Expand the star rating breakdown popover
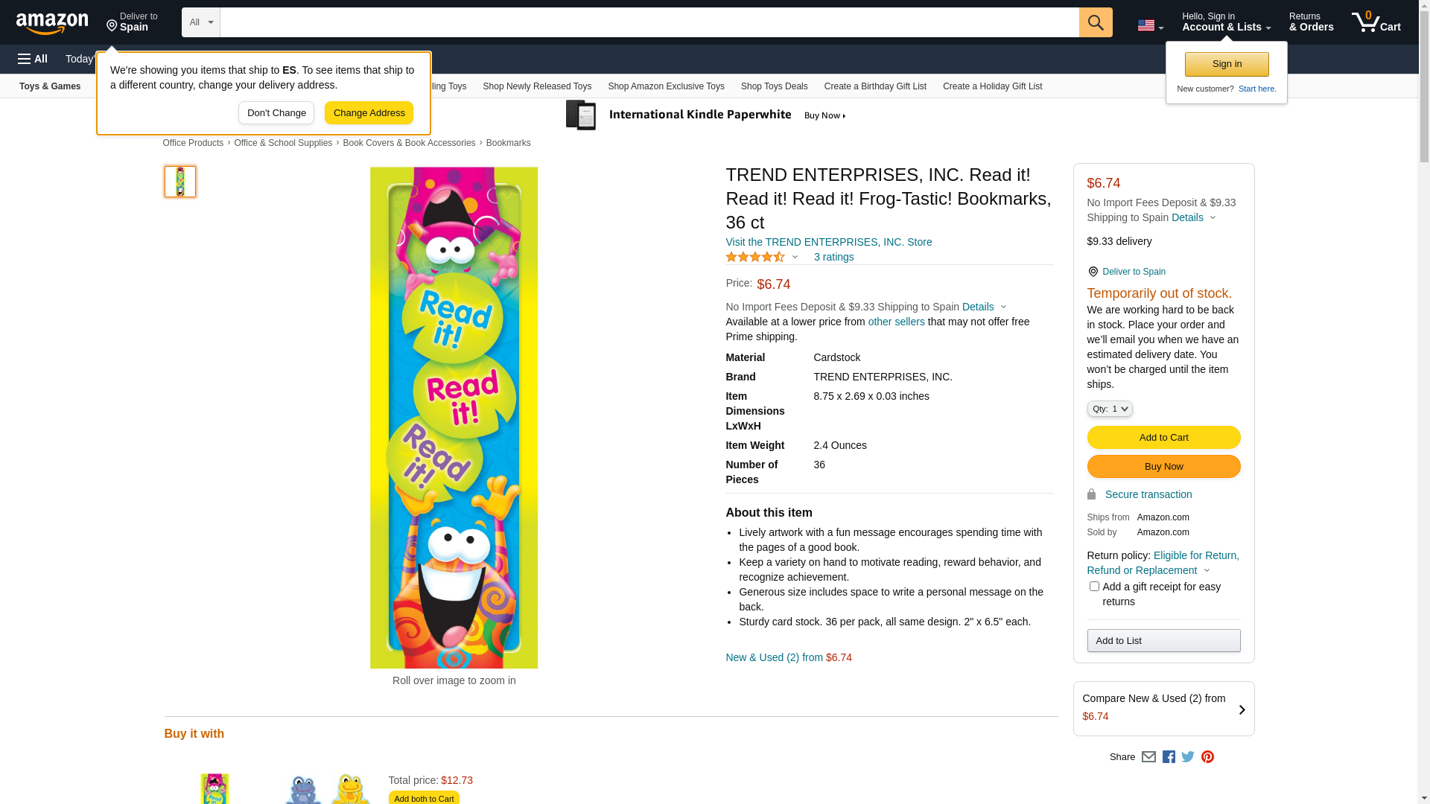Screen dimensions: 1430x804 click(x=761, y=257)
